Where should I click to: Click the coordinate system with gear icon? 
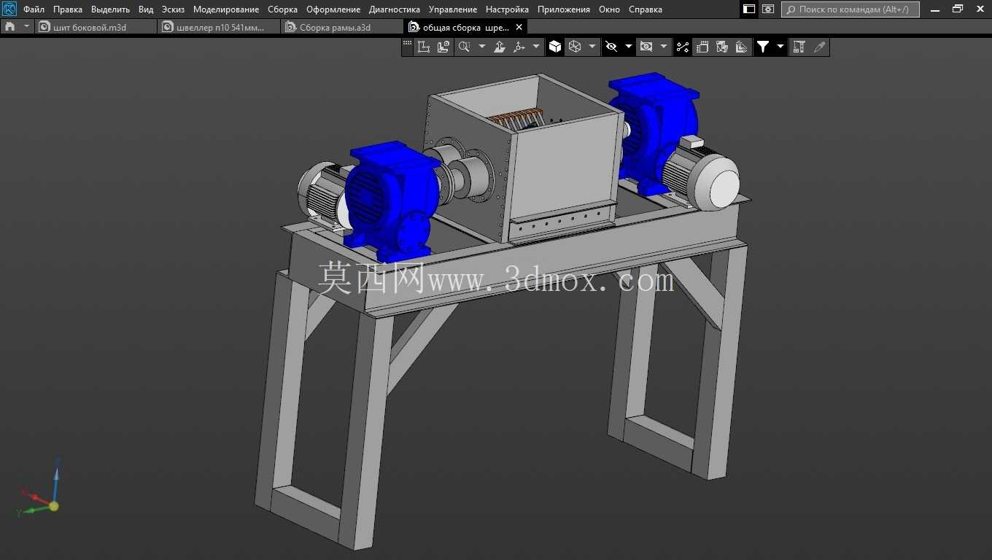[443, 47]
